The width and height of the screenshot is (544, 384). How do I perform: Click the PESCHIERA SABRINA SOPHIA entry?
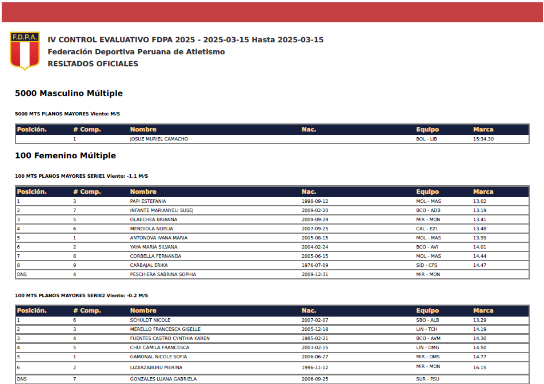[x=163, y=274]
